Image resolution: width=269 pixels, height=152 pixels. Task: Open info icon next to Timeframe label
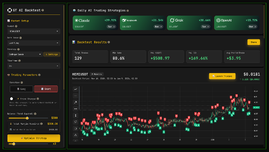point(20,61)
